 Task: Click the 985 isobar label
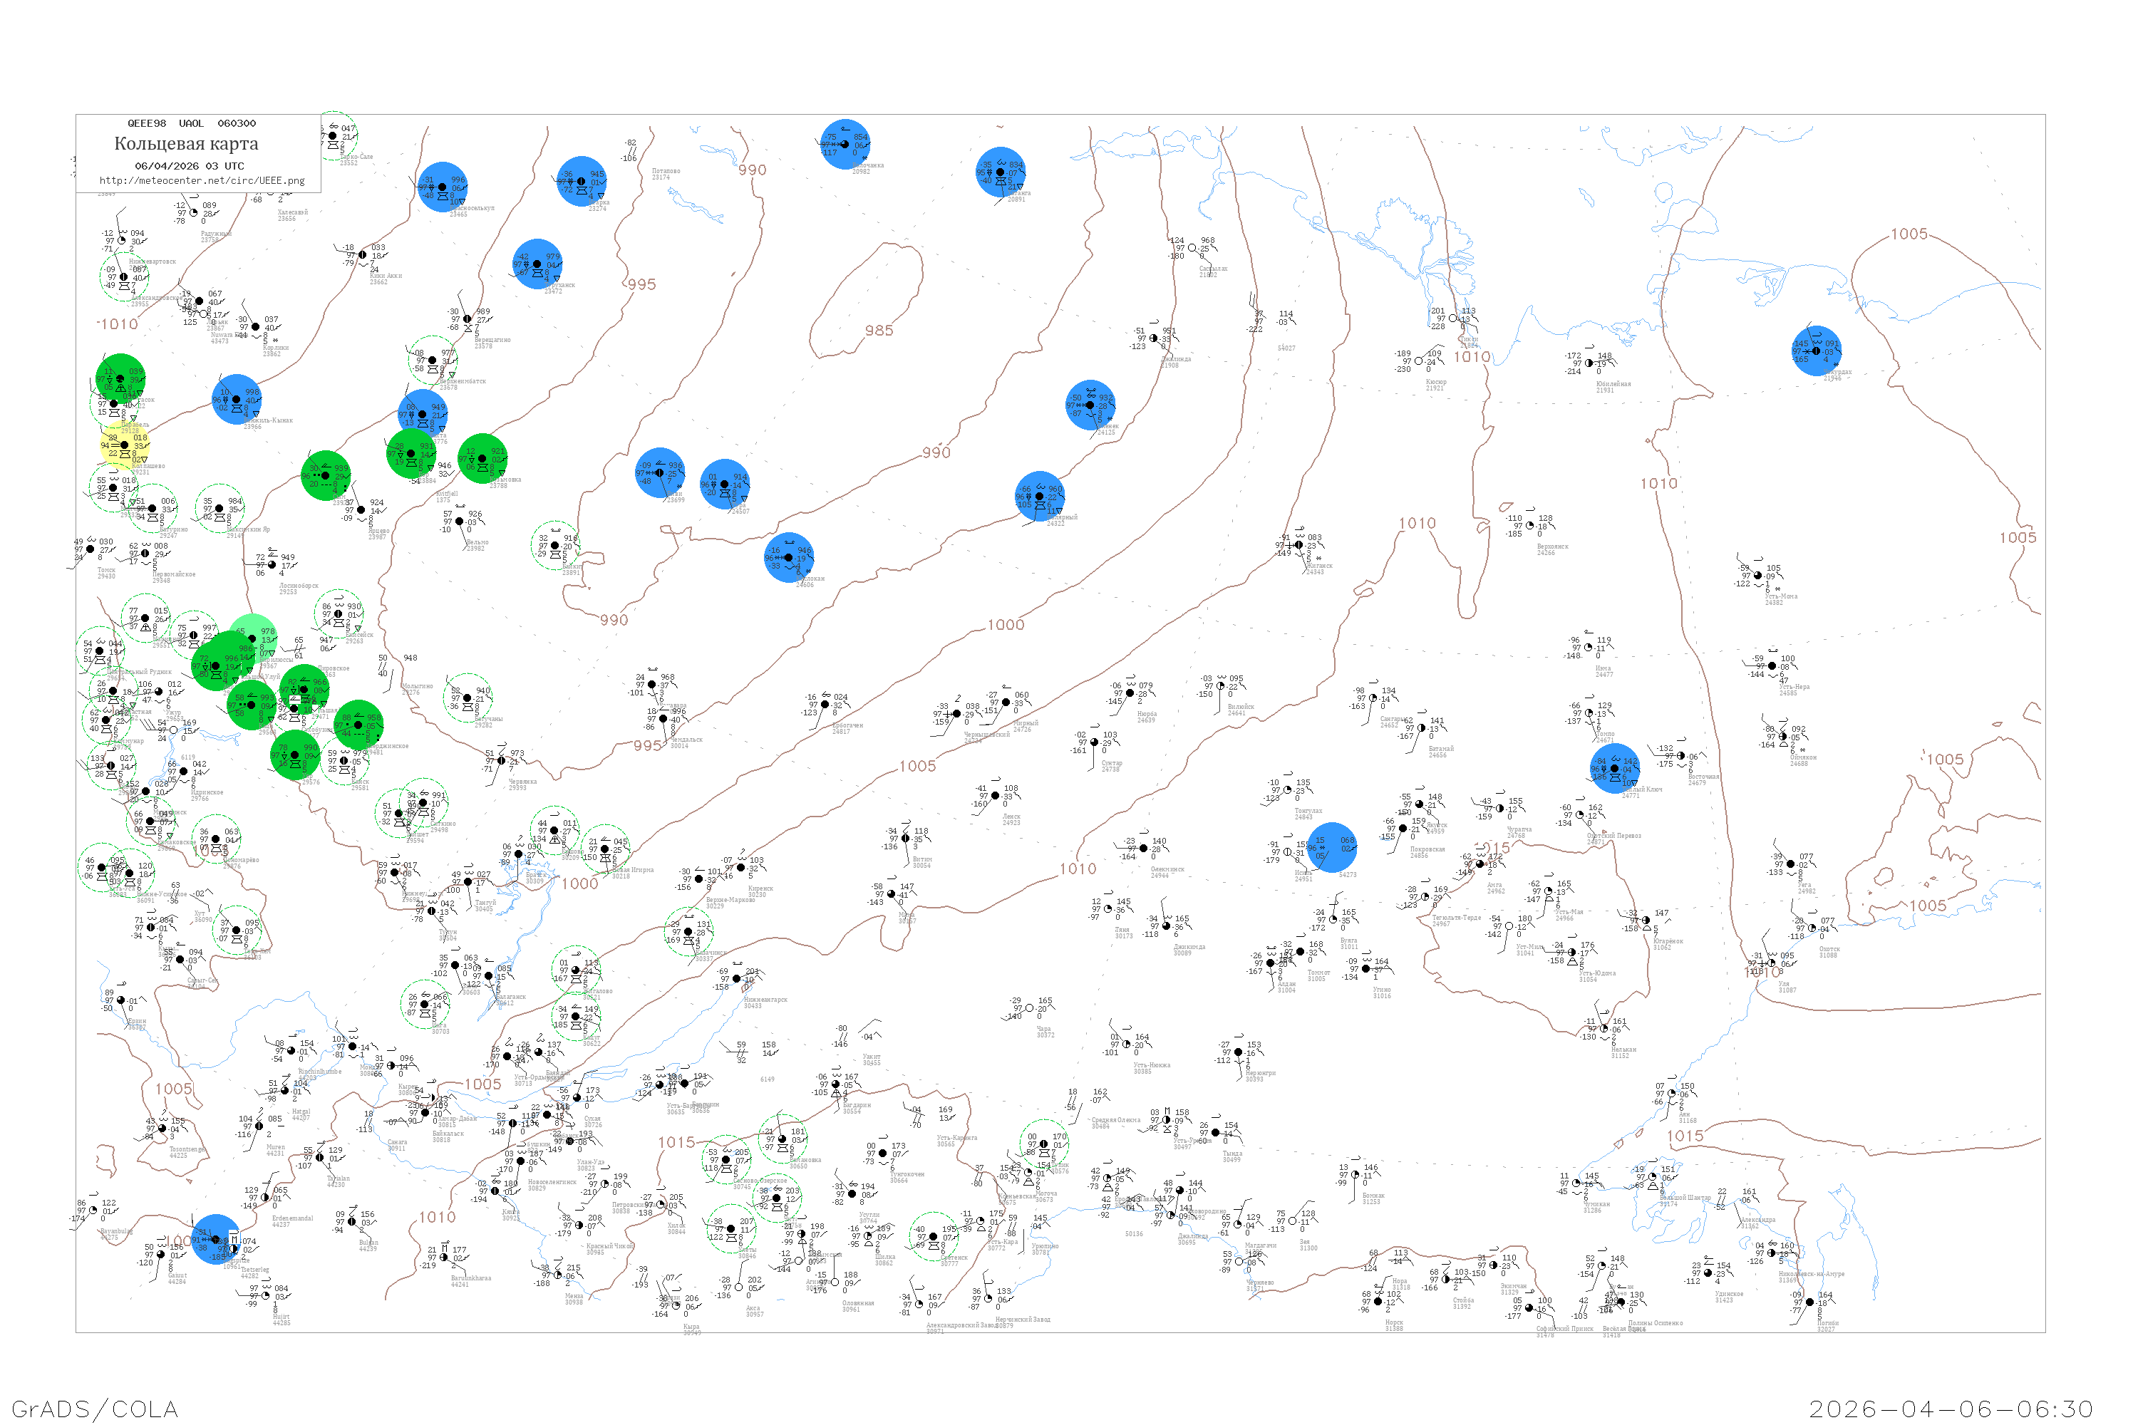(879, 331)
